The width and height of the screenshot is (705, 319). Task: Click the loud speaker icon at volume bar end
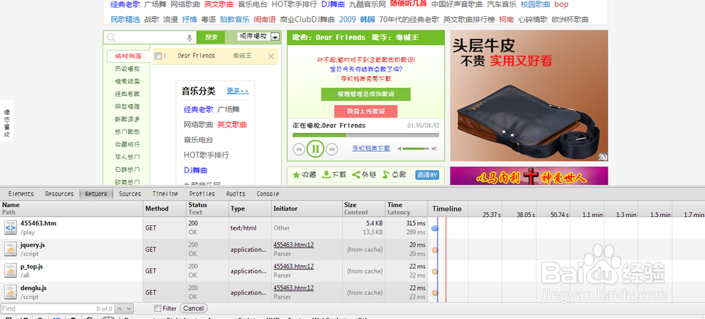coord(434,149)
